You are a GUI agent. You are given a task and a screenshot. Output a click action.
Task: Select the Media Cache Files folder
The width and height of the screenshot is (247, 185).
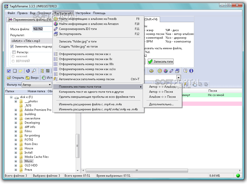point(37,157)
